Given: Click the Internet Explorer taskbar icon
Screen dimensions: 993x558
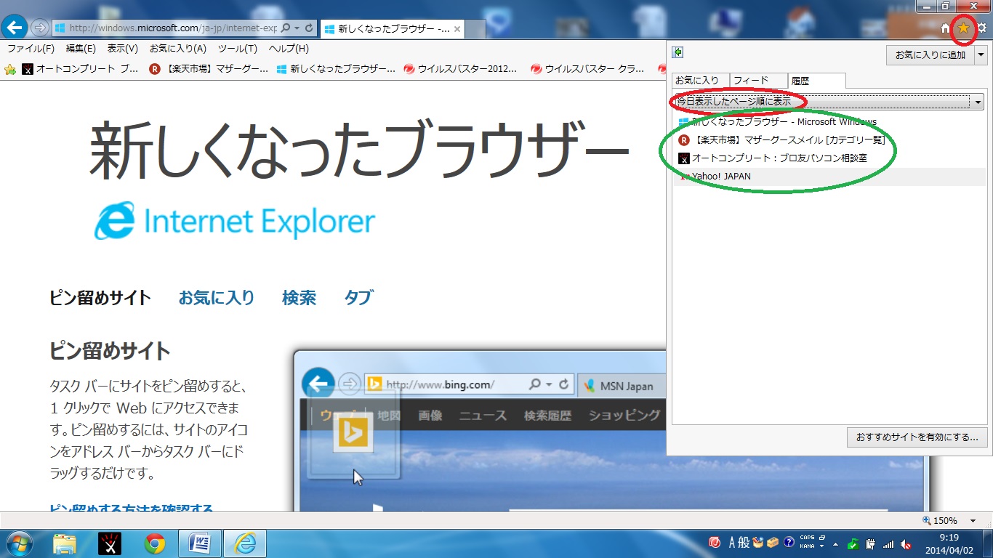Looking at the screenshot, I should point(245,543).
